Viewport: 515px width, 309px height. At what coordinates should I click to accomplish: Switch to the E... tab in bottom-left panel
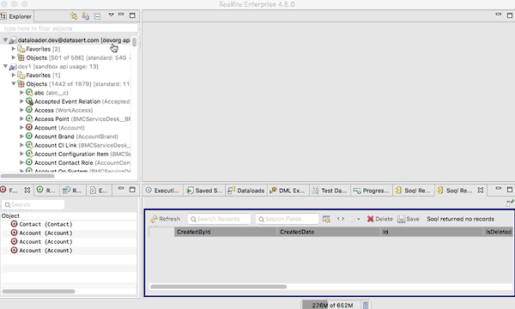tap(100, 191)
